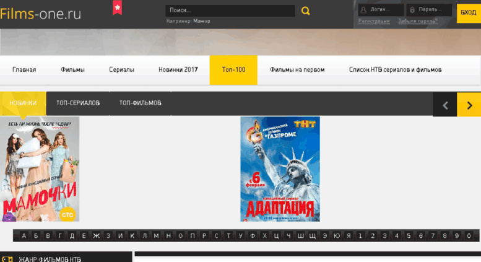Open the Мамочки poster
The width and height of the screenshot is (481, 262).
coord(40,169)
